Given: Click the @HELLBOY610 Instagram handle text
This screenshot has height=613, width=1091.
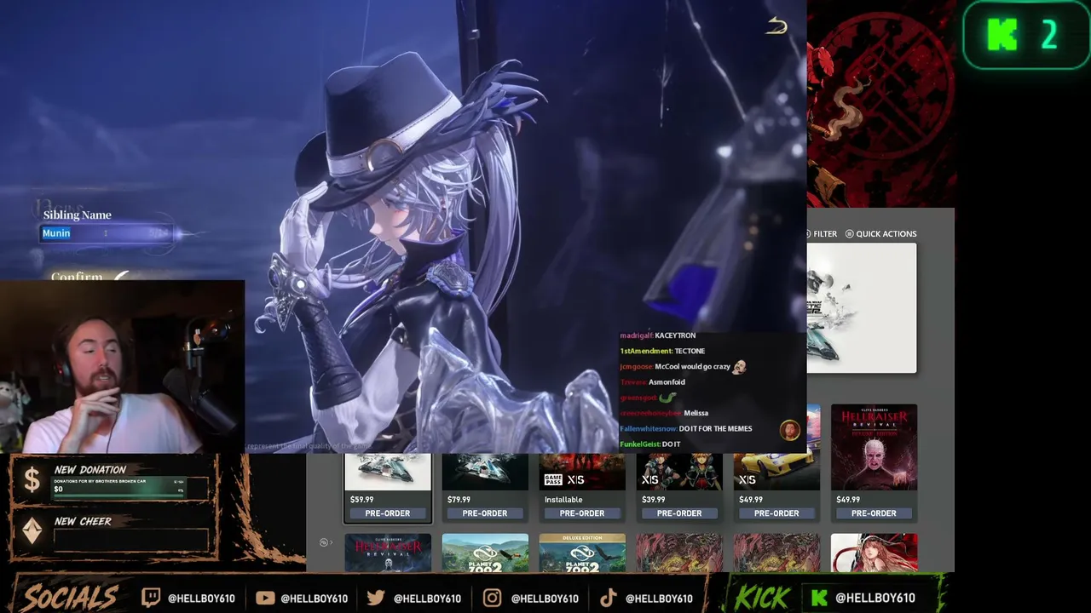Looking at the screenshot, I should 545,599.
